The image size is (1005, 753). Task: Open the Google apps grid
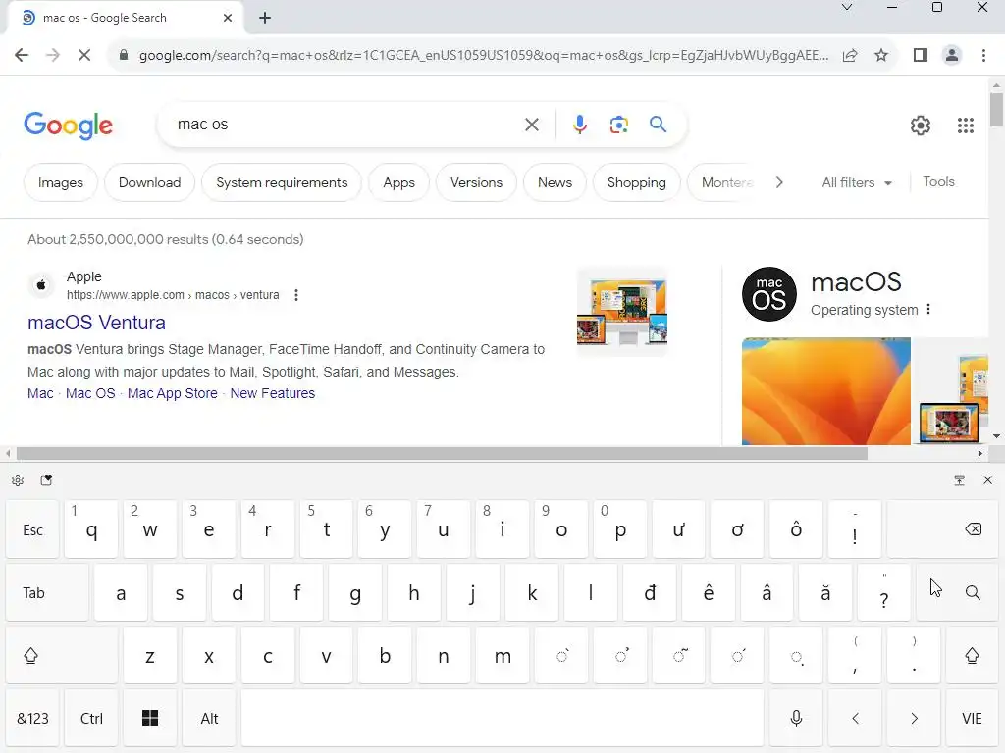click(966, 125)
